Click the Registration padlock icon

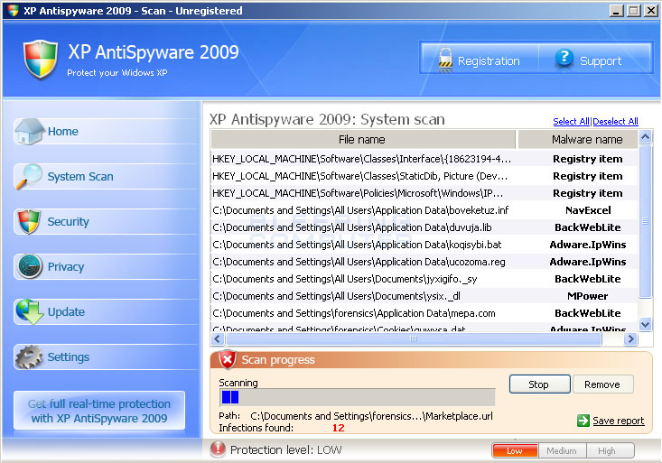point(445,60)
